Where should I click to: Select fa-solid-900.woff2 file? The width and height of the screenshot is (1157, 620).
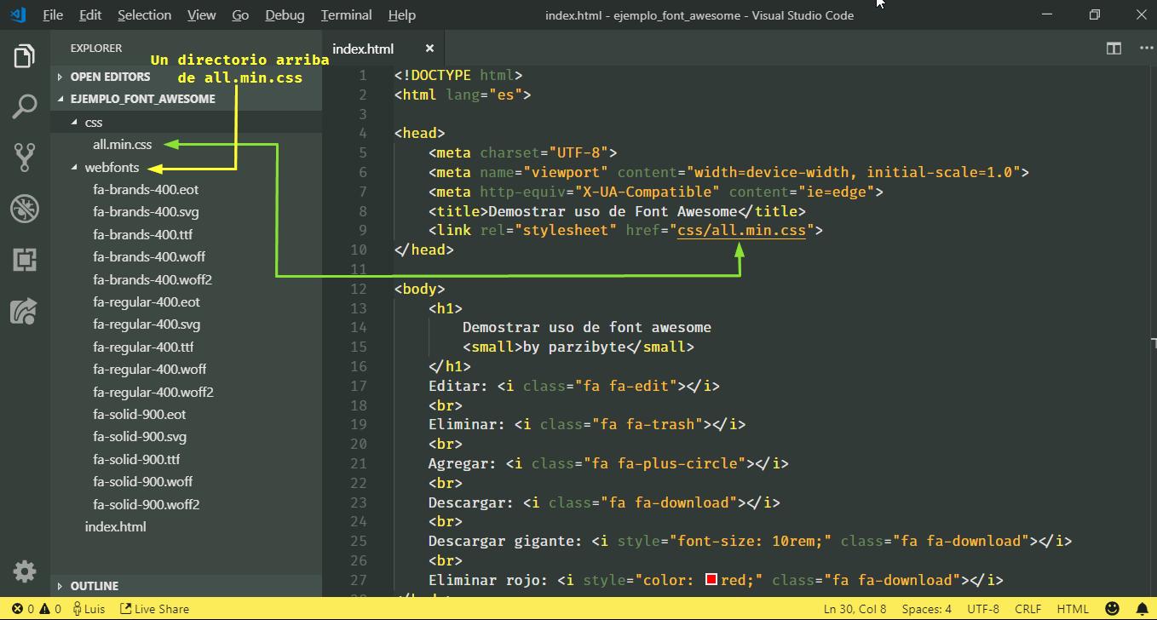[147, 505]
